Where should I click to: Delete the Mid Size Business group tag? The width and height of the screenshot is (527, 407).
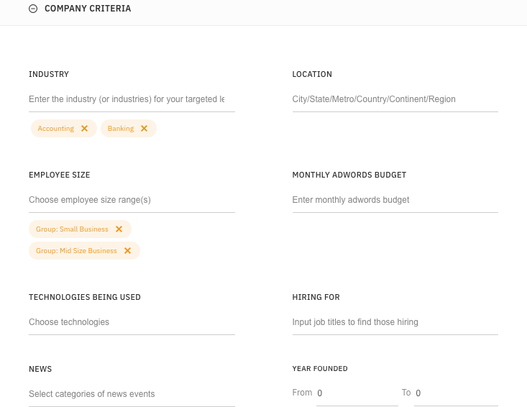127,251
